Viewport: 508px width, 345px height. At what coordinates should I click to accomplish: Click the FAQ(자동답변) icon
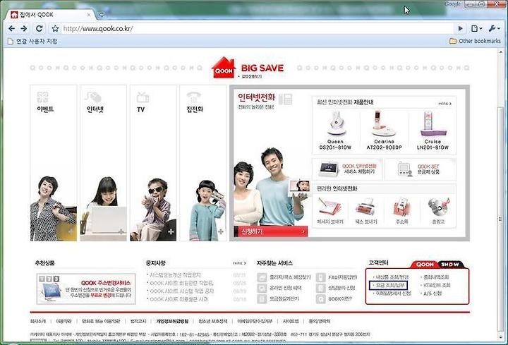click(320, 277)
